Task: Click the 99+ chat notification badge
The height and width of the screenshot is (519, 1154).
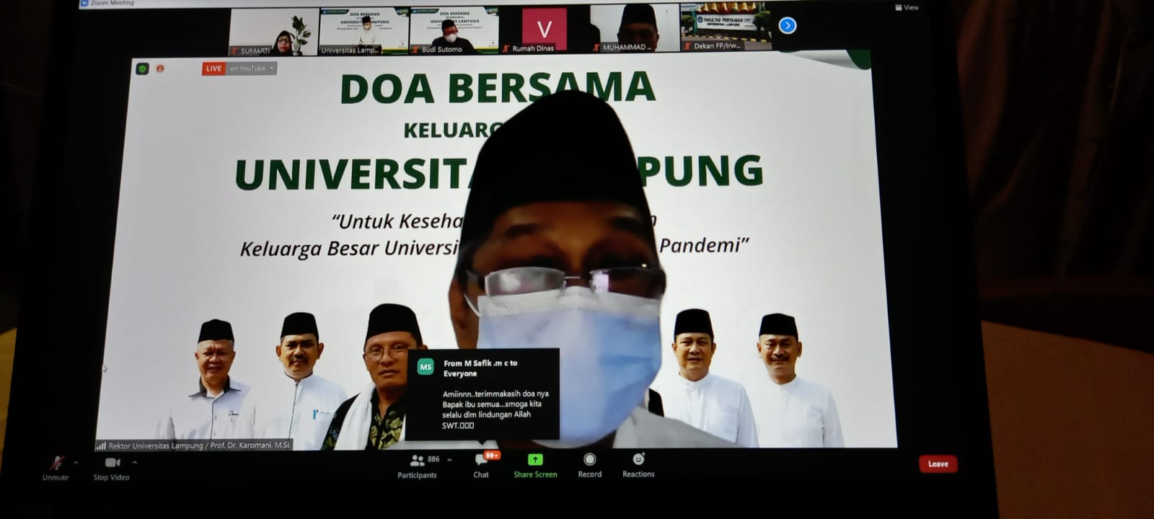Action: (492, 455)
